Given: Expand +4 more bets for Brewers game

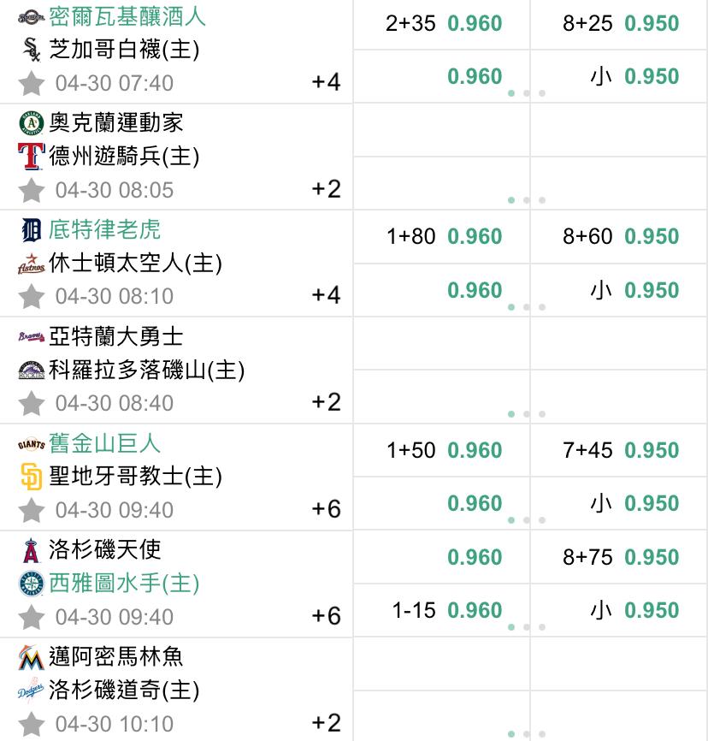Looking at the screenshot, I should click(326, 82).
